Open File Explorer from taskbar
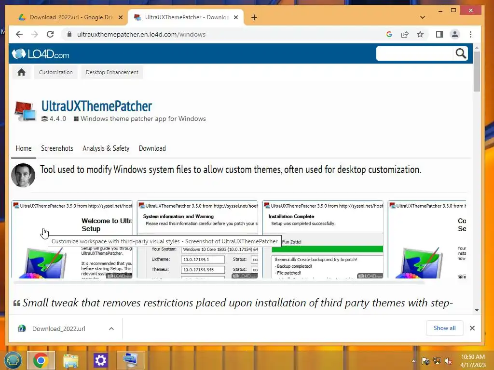The height and width of the screenshot is (370, 494). click(70, 360)
